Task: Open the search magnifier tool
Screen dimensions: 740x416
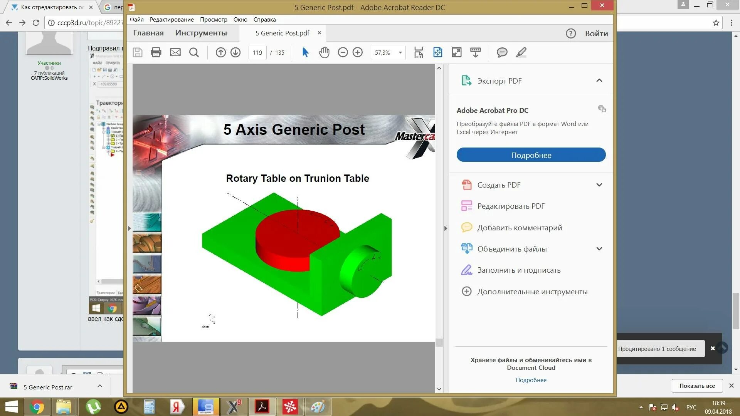Action: point(194,52)
